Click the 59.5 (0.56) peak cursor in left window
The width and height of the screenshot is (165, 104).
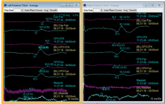click(42, 29)
